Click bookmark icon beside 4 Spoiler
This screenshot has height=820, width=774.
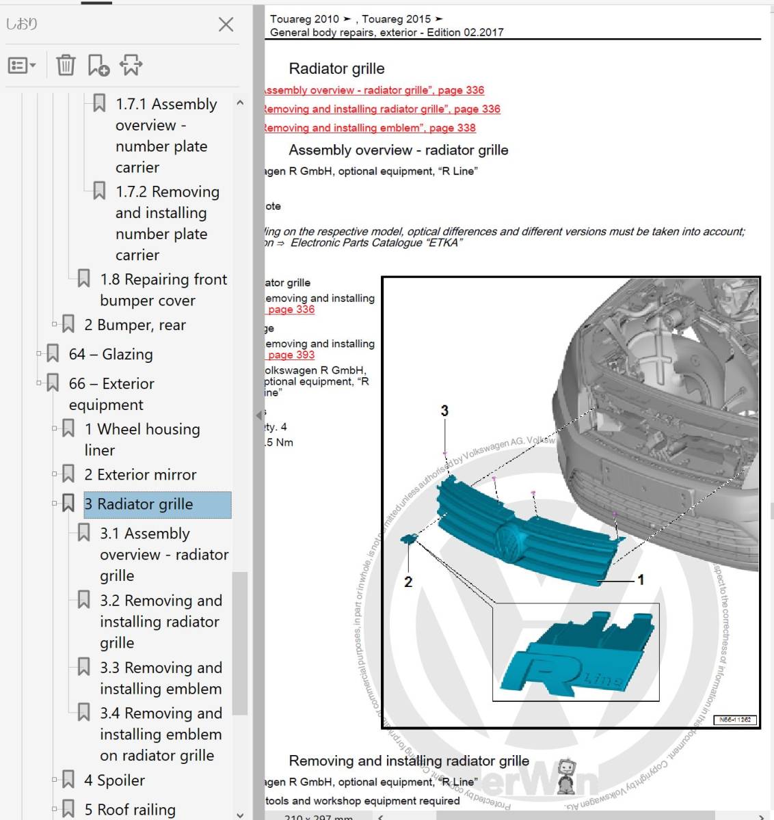tap(68, 779)
